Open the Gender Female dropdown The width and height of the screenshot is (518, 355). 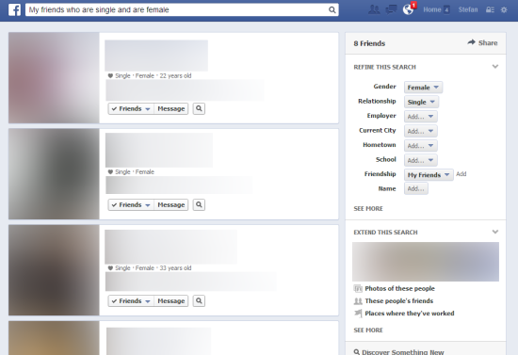(x=423, y=88)
